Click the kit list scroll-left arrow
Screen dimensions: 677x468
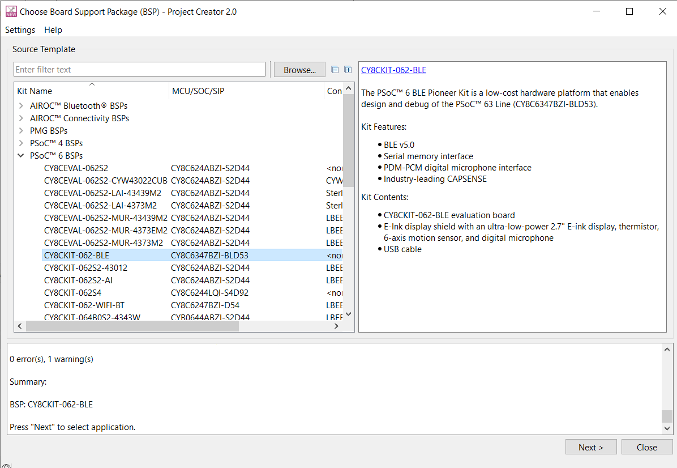(x=19, y=326)
